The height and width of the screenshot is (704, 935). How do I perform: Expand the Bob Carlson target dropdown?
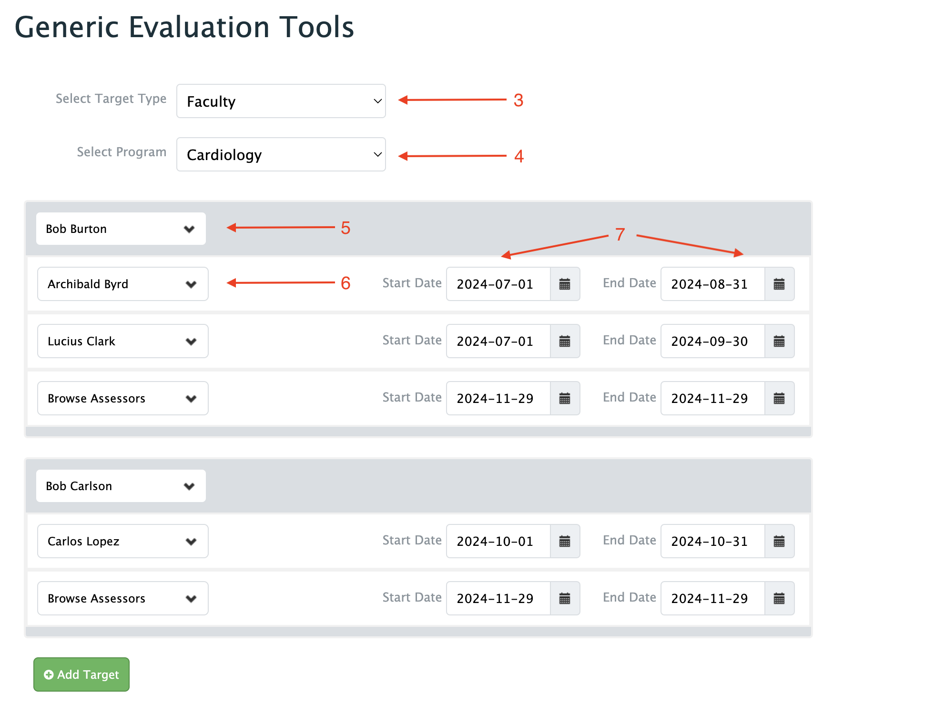[121, 486]
